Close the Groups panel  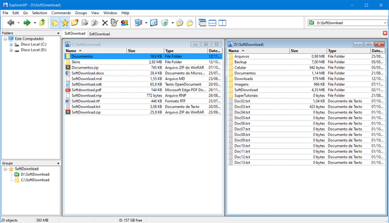pos(58,163)
